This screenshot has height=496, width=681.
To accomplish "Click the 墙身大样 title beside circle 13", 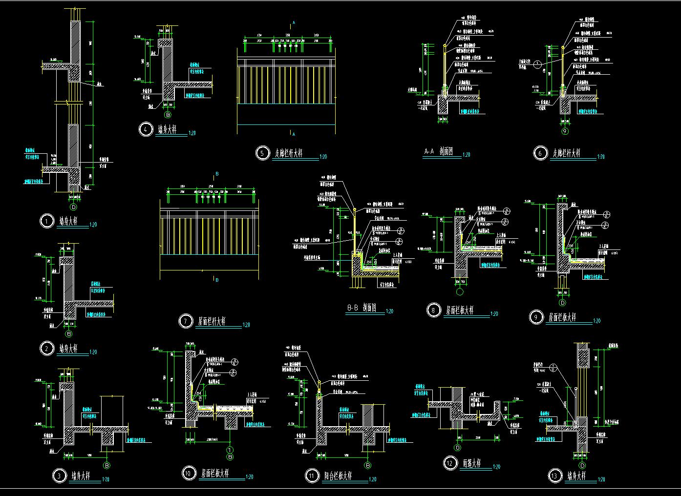I will [575, 475].
